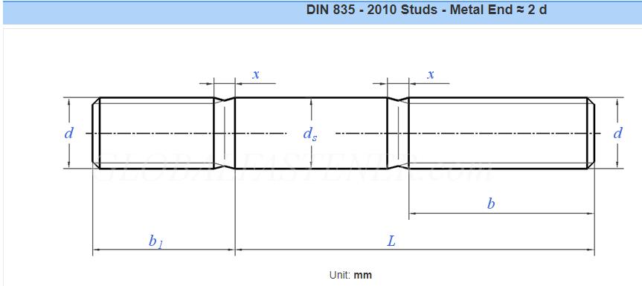Click the b1 metal end label
Image resolution: width=642 pixels, height=286 pixels.
[155, 241]
